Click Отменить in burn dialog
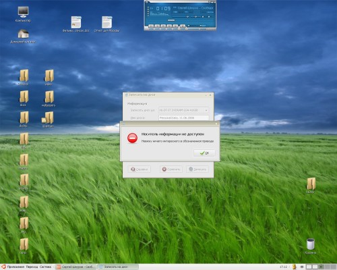This screenshot has width=337, height=270. coord(171,169)
